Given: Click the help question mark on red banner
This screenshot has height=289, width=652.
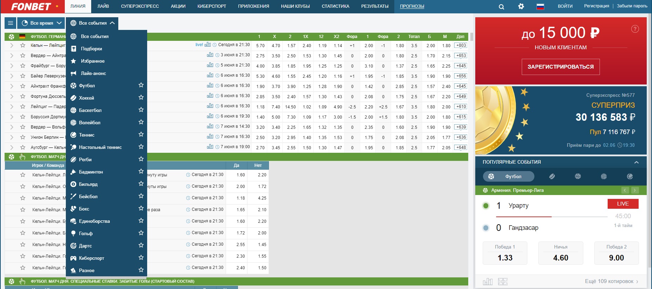Looking at the screenshot, I should coord(635,29).
